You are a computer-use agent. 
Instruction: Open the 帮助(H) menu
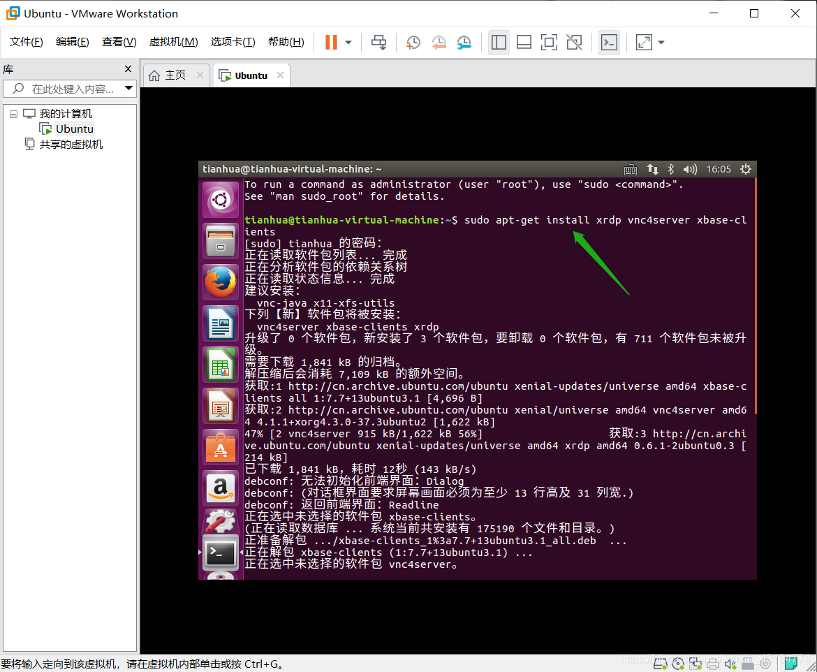click(x=286, y=42)
